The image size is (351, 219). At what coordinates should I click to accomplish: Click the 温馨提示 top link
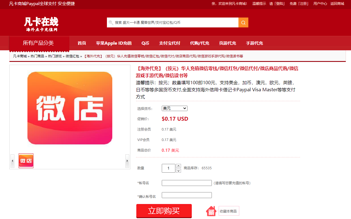pos(259,4)
